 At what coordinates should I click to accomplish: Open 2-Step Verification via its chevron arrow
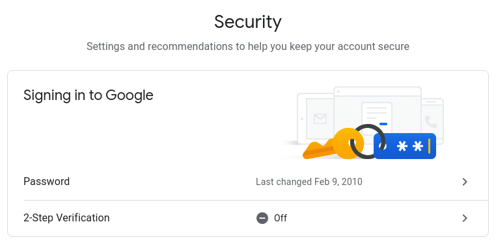click(465, 218)
